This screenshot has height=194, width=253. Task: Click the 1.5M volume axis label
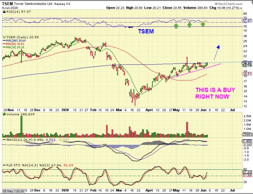(x=247, y=125)
